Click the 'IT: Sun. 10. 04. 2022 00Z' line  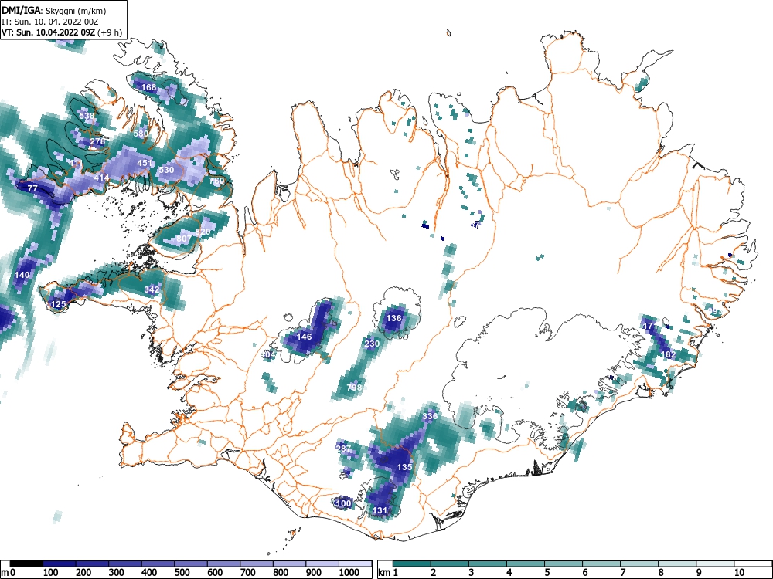tap(48, 22)
